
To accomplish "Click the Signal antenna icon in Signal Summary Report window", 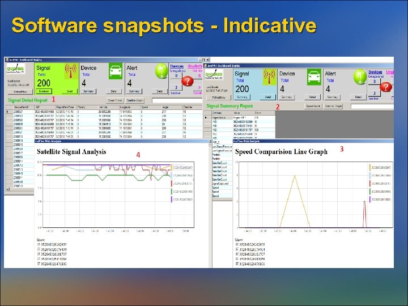I will click(x=270, y=76).
